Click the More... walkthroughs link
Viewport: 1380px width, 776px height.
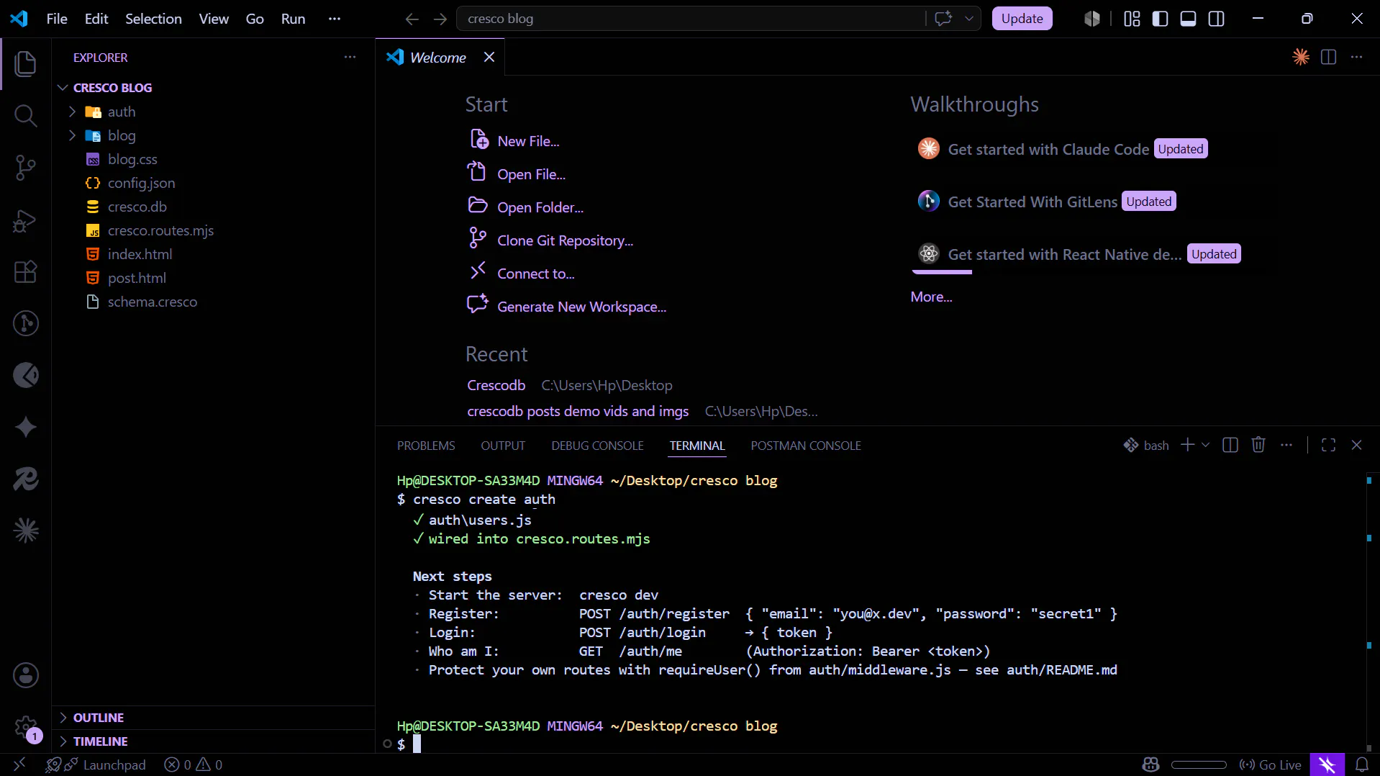point(931,297)
